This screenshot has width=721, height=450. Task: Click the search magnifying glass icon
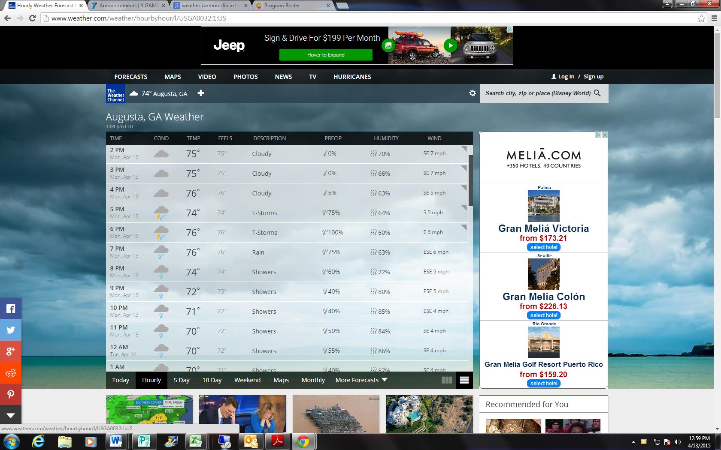(x=597, y=93)
